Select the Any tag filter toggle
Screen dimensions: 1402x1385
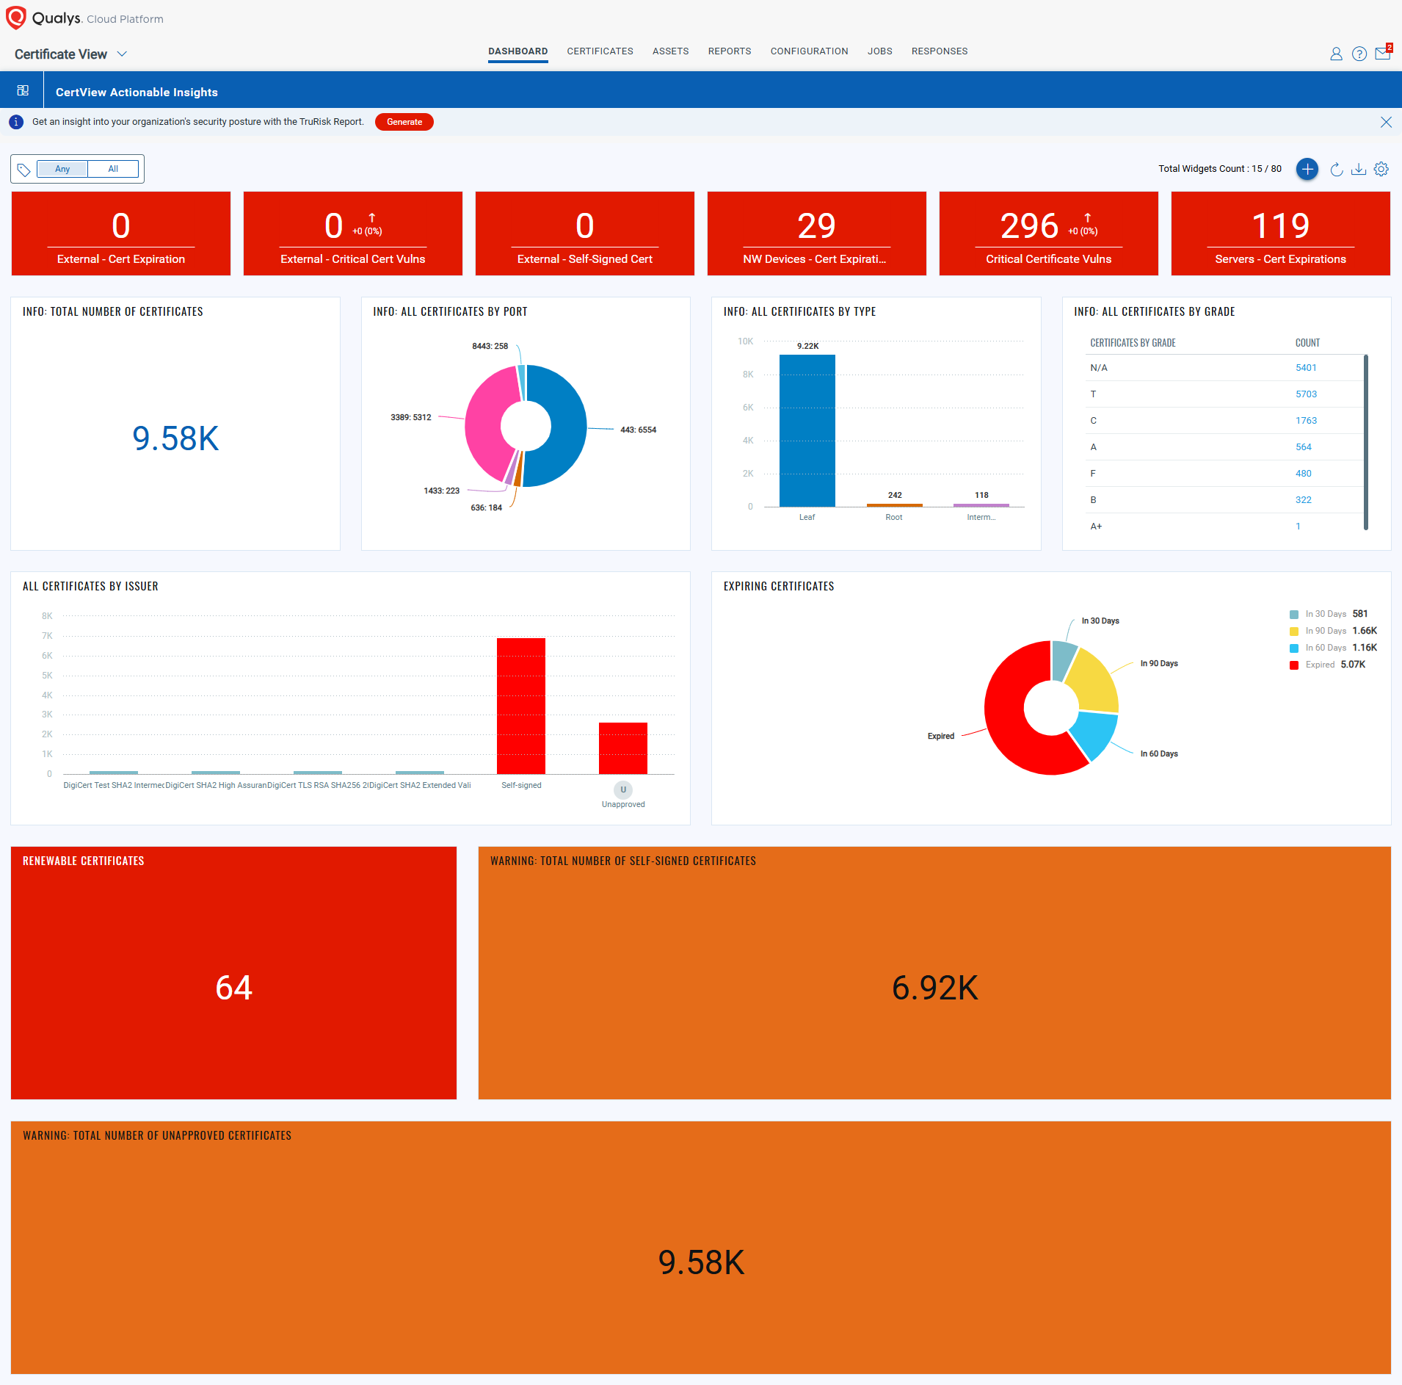[x=62, y=169]
